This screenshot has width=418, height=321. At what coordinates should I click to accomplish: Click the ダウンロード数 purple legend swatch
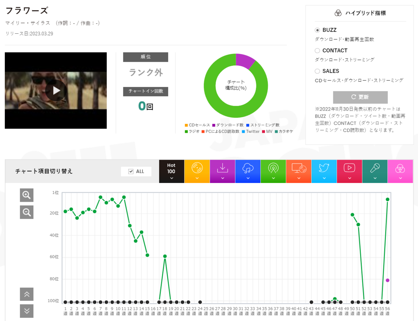click(x=214, y=125)
